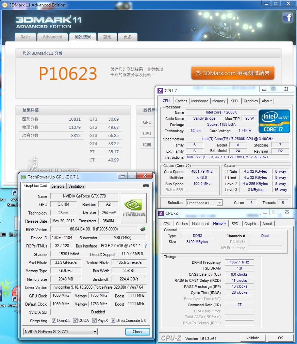Image resolution: width=297 pixels, height=344 pixels.
Task: Toggle the PhysX checkbox in GPU-Z
Action: (94, 320)
